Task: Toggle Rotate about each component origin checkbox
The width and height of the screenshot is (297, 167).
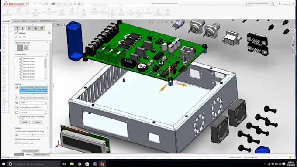Action: [x=18, y=118]
